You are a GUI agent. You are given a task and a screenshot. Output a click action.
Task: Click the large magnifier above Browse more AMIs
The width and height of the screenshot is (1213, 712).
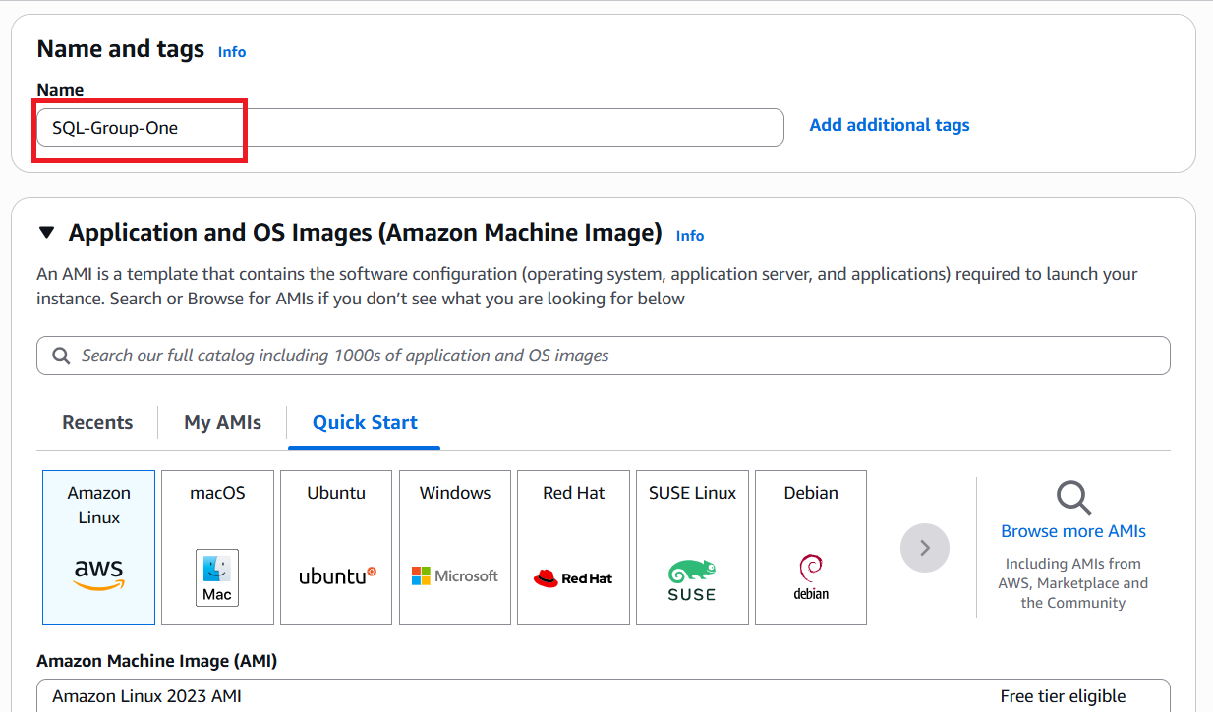tap(1072, 499)
